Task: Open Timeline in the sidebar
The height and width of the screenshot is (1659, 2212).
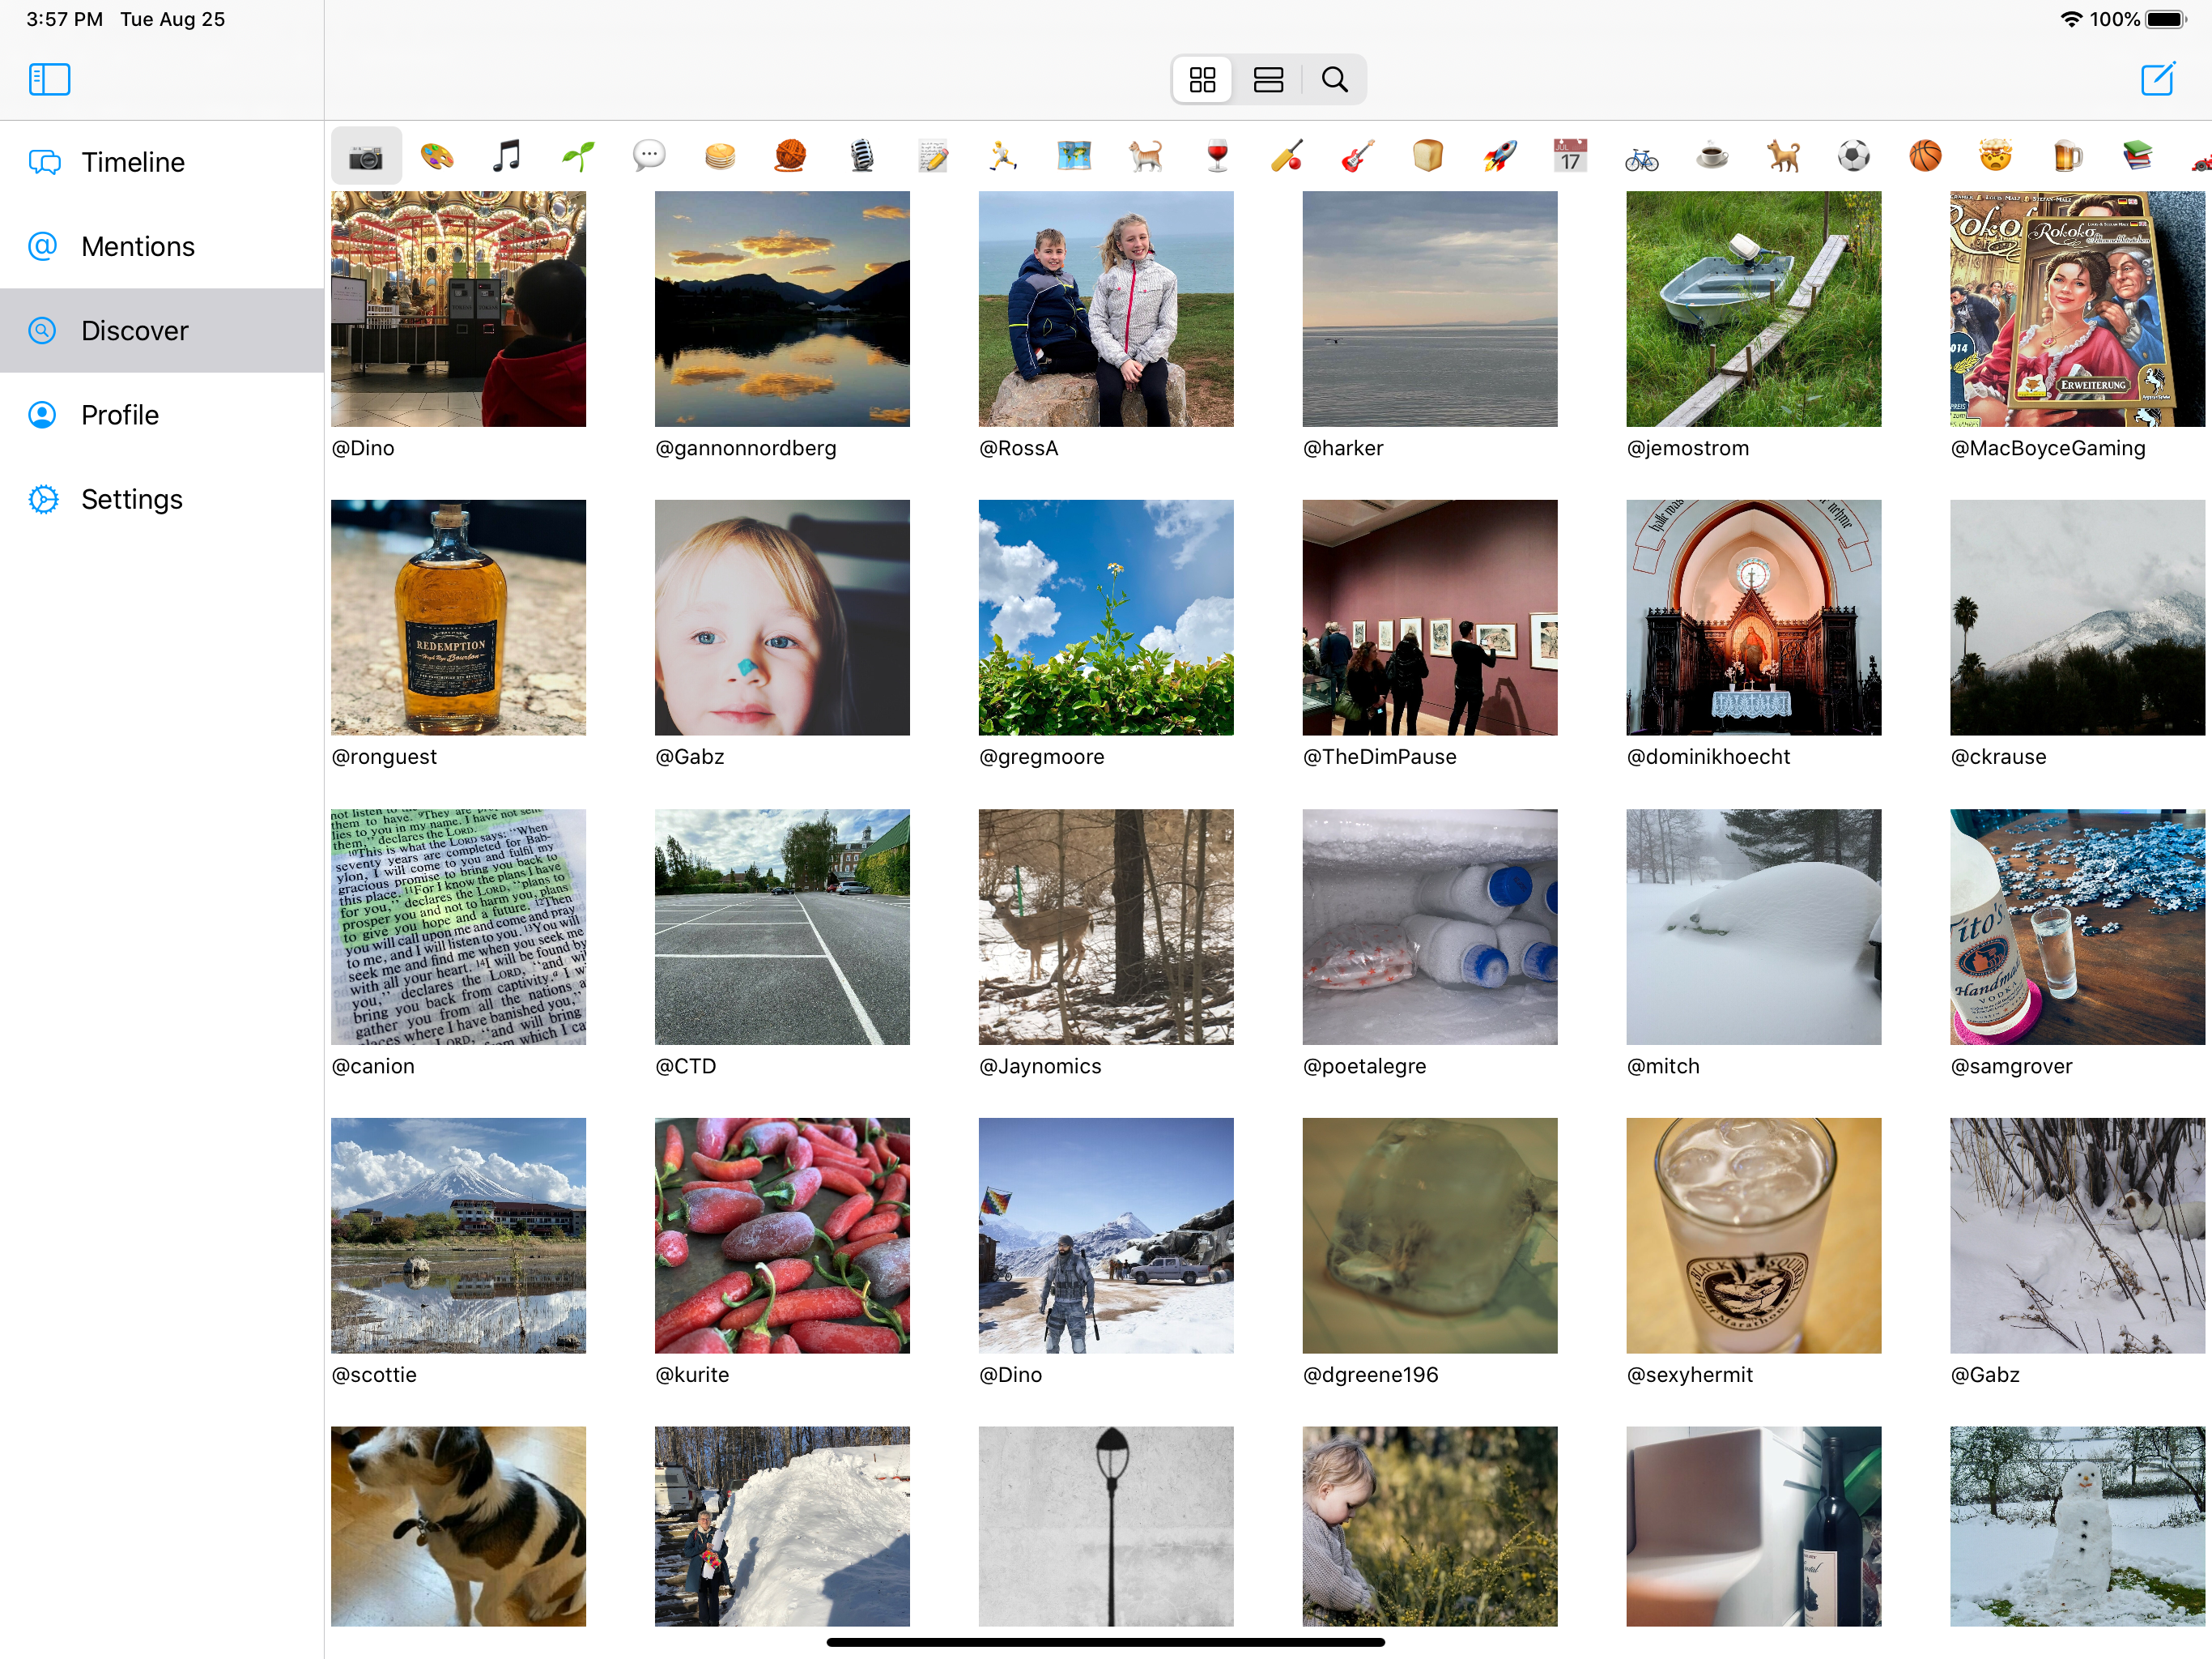Action: pyautogui.click(x=133, y=162)
